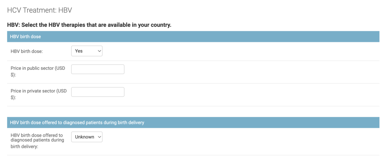Open the HBV birth dose dropdown

pyautogui.click(x=87, y=51)
